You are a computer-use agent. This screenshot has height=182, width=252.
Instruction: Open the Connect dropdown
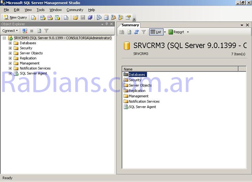(10, 30)
